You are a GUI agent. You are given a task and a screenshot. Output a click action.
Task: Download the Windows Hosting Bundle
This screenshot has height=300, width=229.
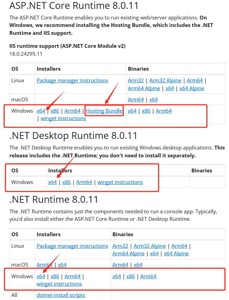(x=104, y=111)
